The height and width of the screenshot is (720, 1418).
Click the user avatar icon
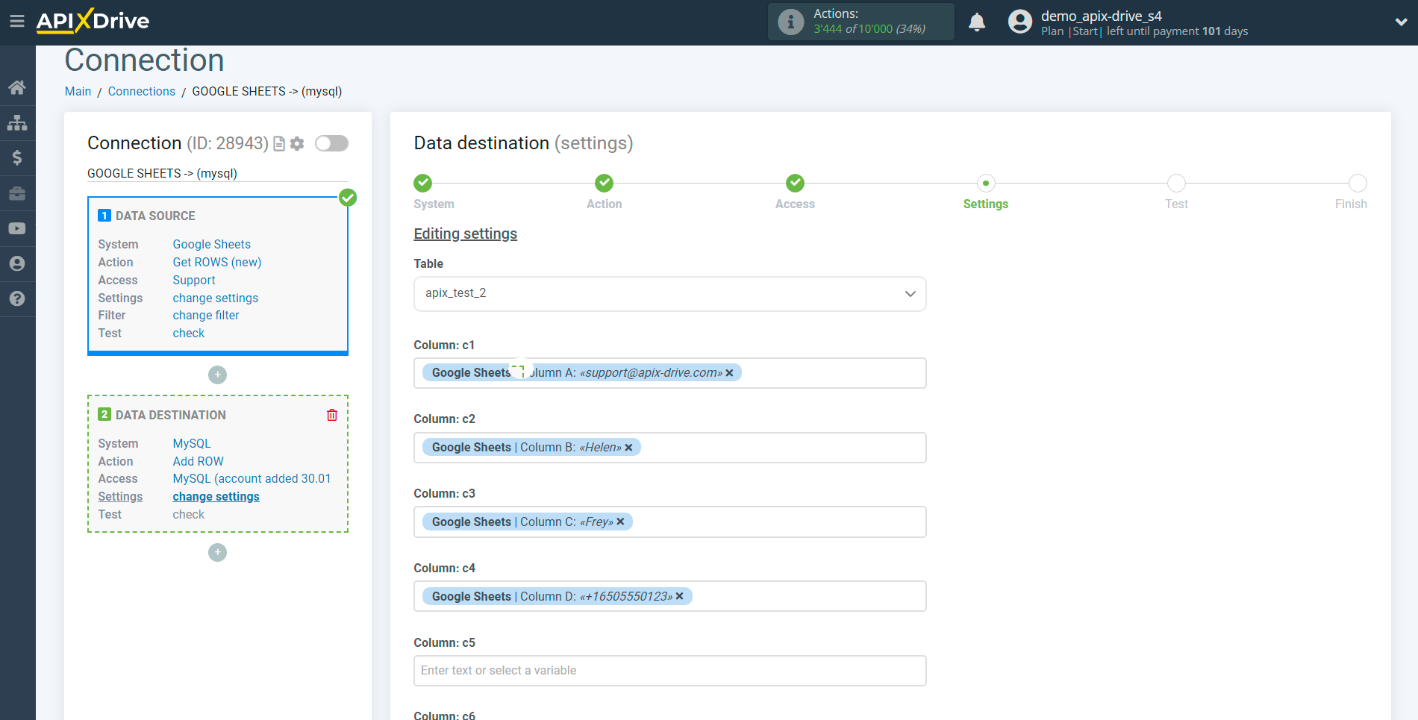point(1019,22)
